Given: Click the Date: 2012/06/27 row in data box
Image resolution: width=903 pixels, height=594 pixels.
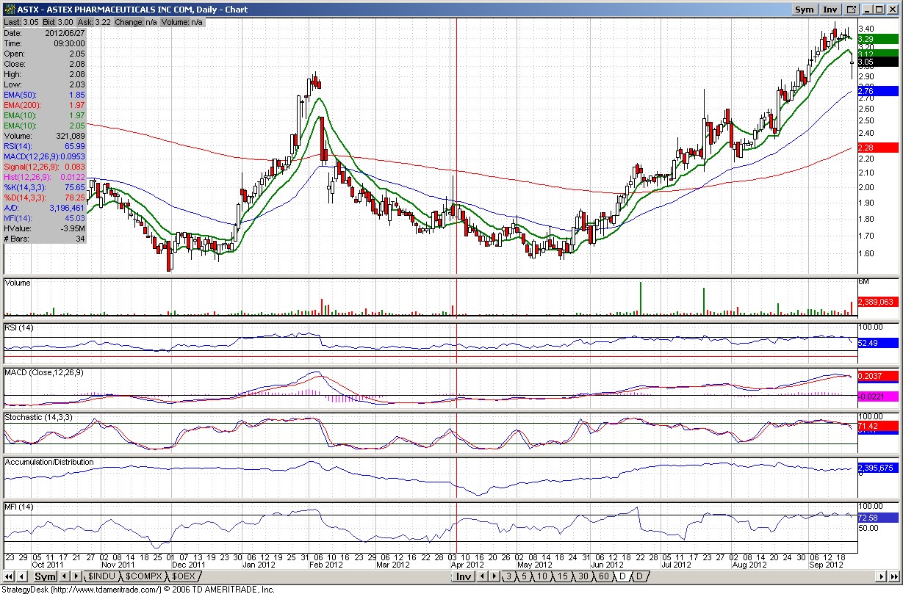Looking at the screenshot, I should pos(45,33).
